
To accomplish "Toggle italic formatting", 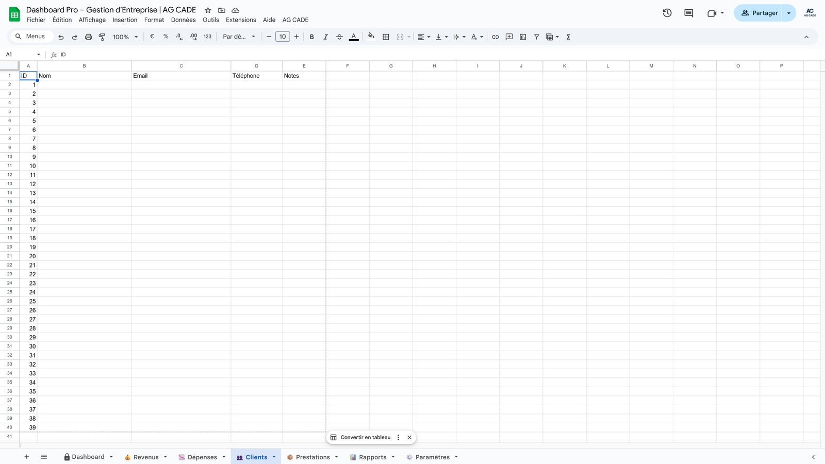I will coord(325,37).
